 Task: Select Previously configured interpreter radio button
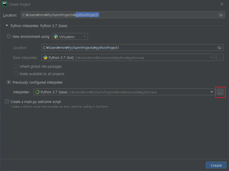click(x=9, y=82)
